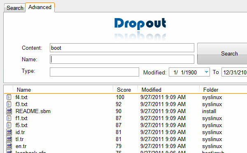Click the text file icon for f5.txt

tap(9, 125)
